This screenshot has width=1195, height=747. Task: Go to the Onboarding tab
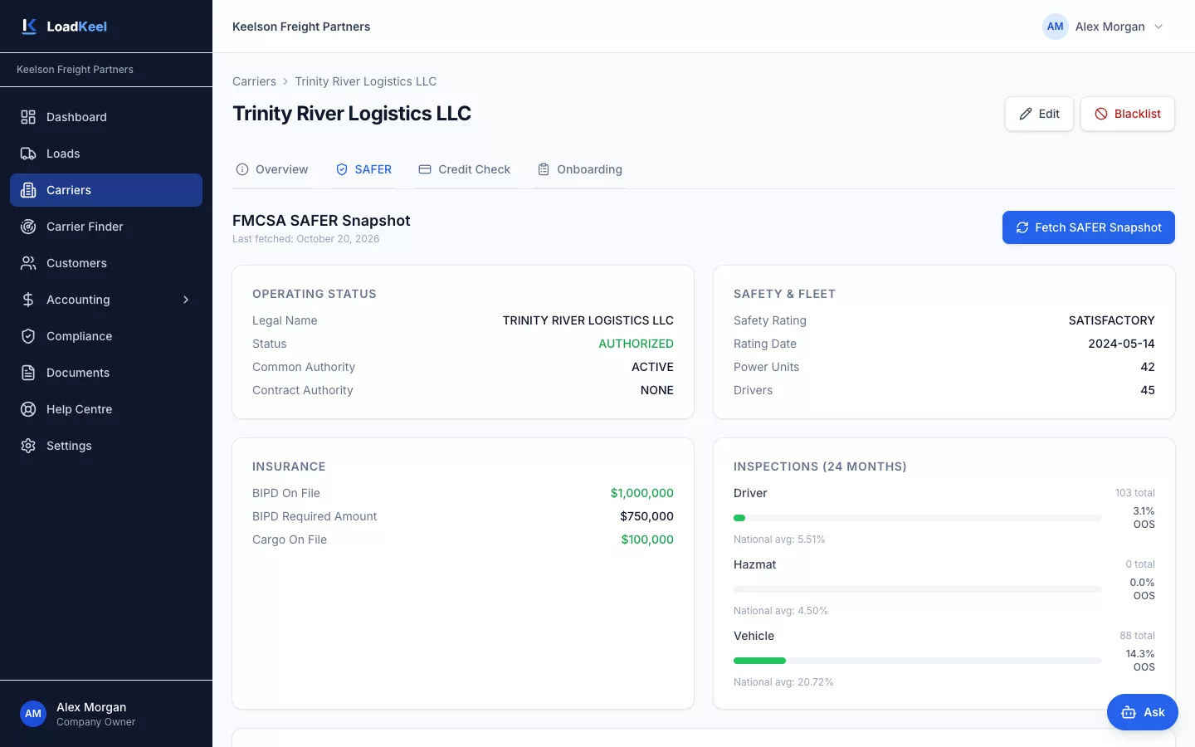tap(580, 169)
